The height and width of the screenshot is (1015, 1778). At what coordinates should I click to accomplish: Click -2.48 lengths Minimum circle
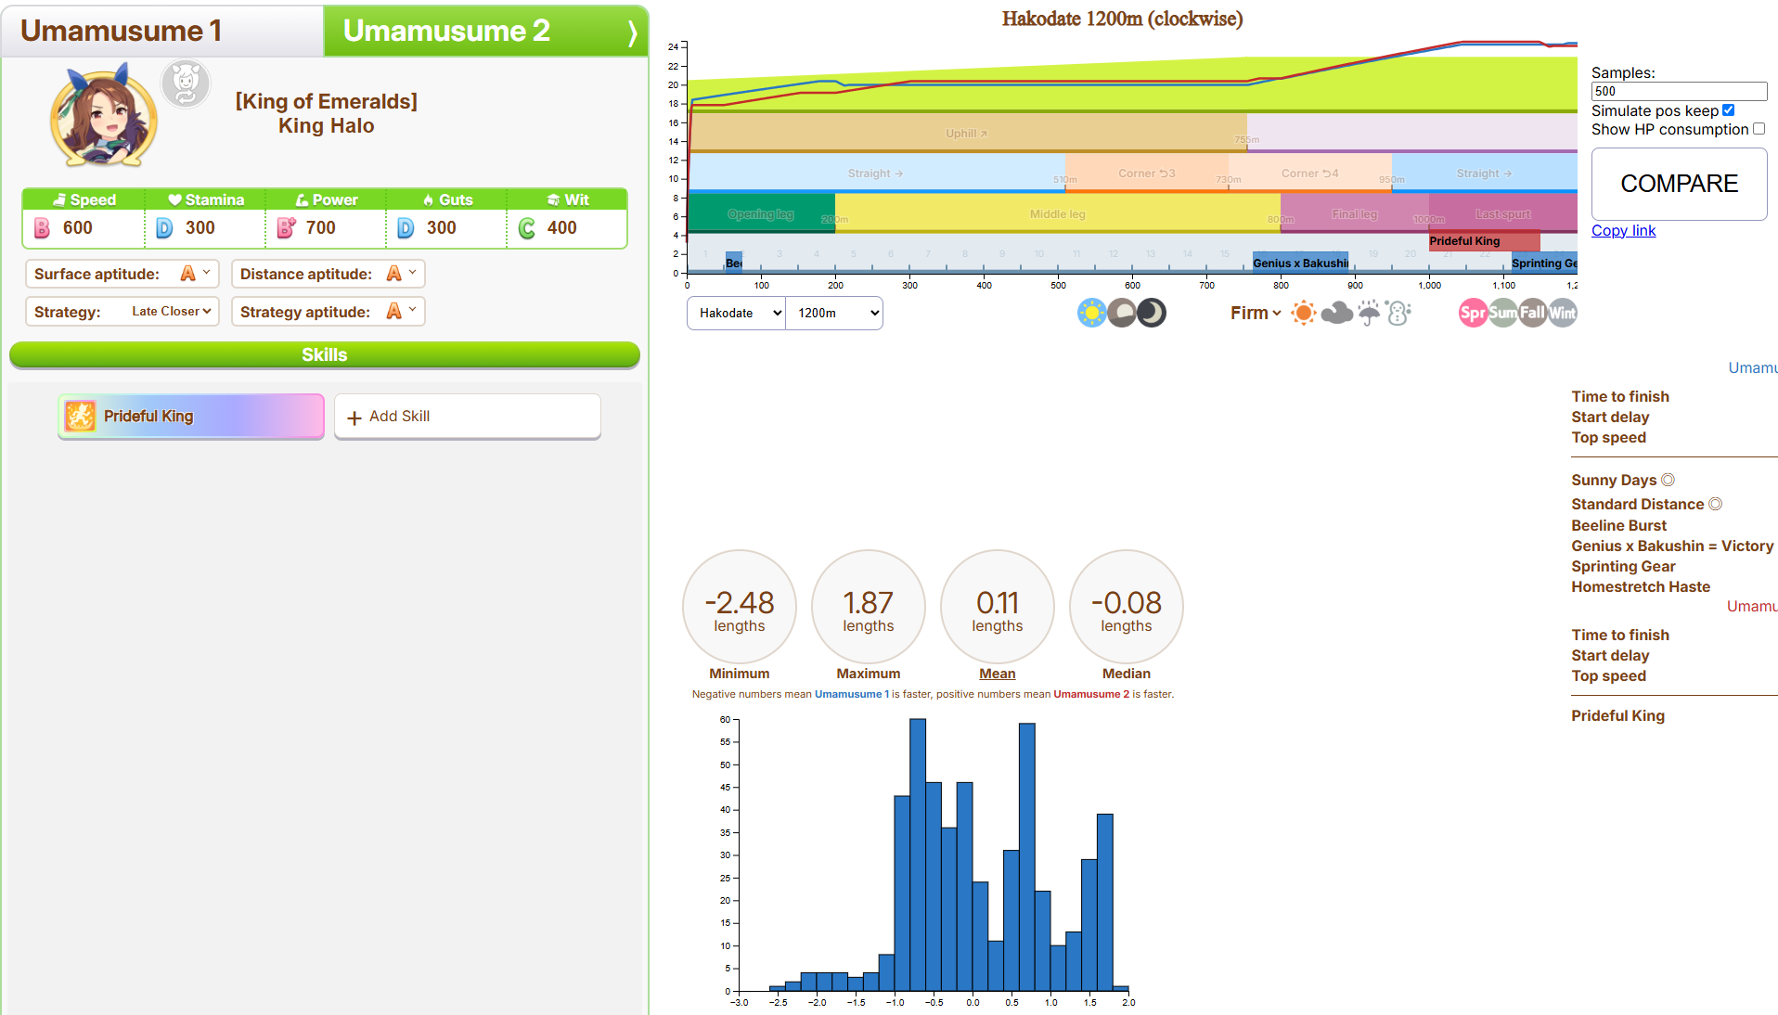740,607
